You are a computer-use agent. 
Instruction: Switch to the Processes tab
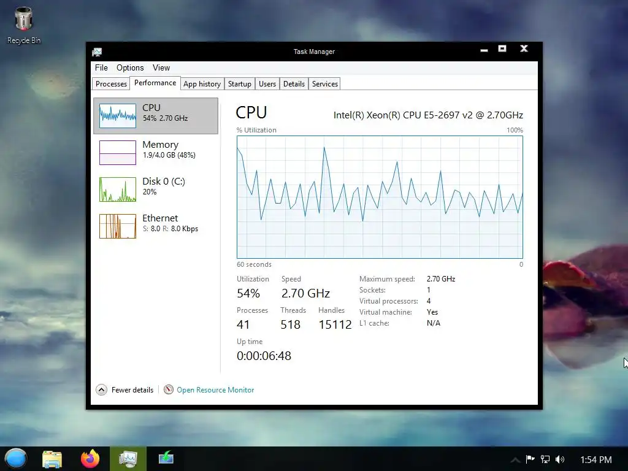click(x=111, y=83)
